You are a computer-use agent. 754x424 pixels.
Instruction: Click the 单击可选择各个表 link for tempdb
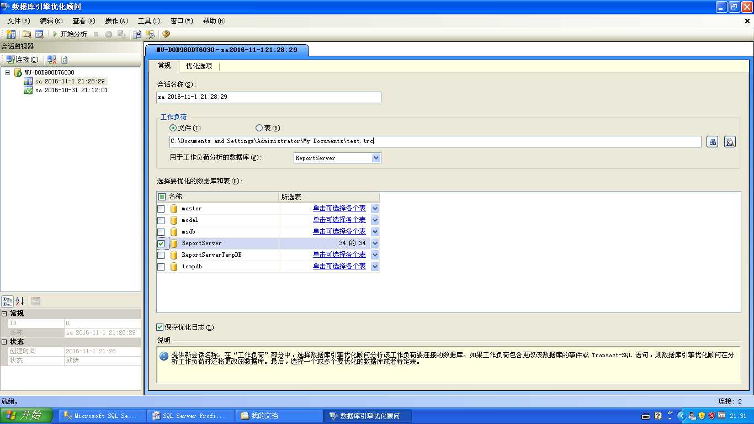click(339, 267)
